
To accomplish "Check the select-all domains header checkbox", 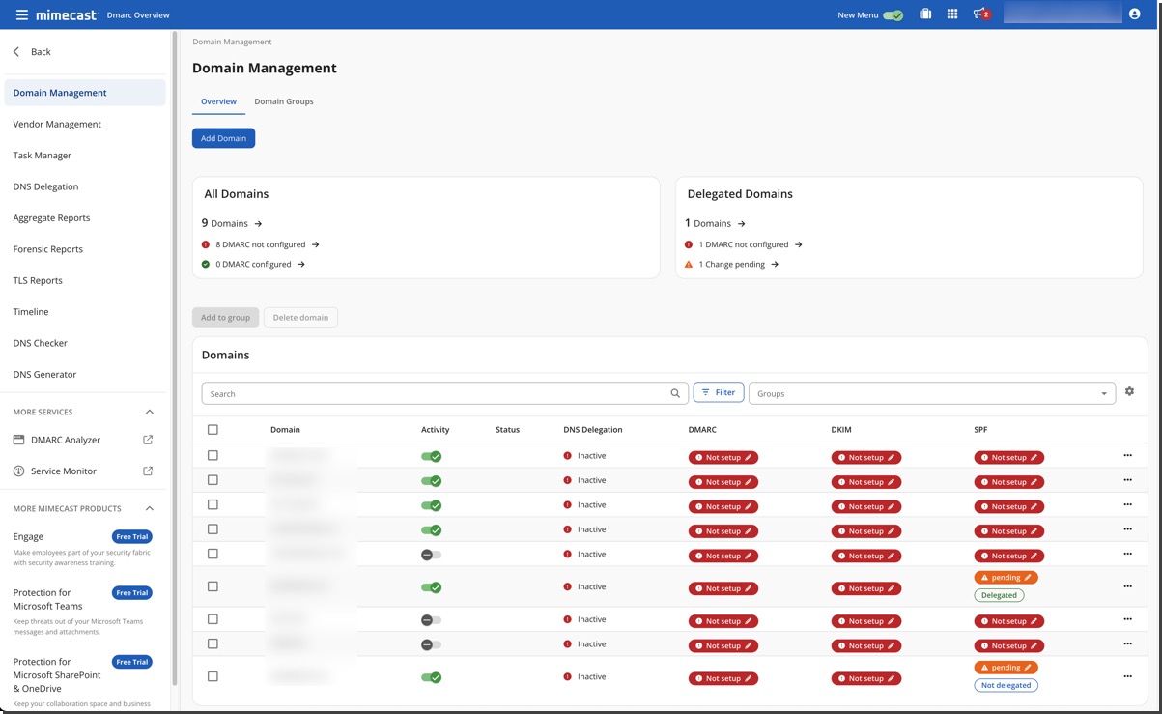I will coord(213,430).
